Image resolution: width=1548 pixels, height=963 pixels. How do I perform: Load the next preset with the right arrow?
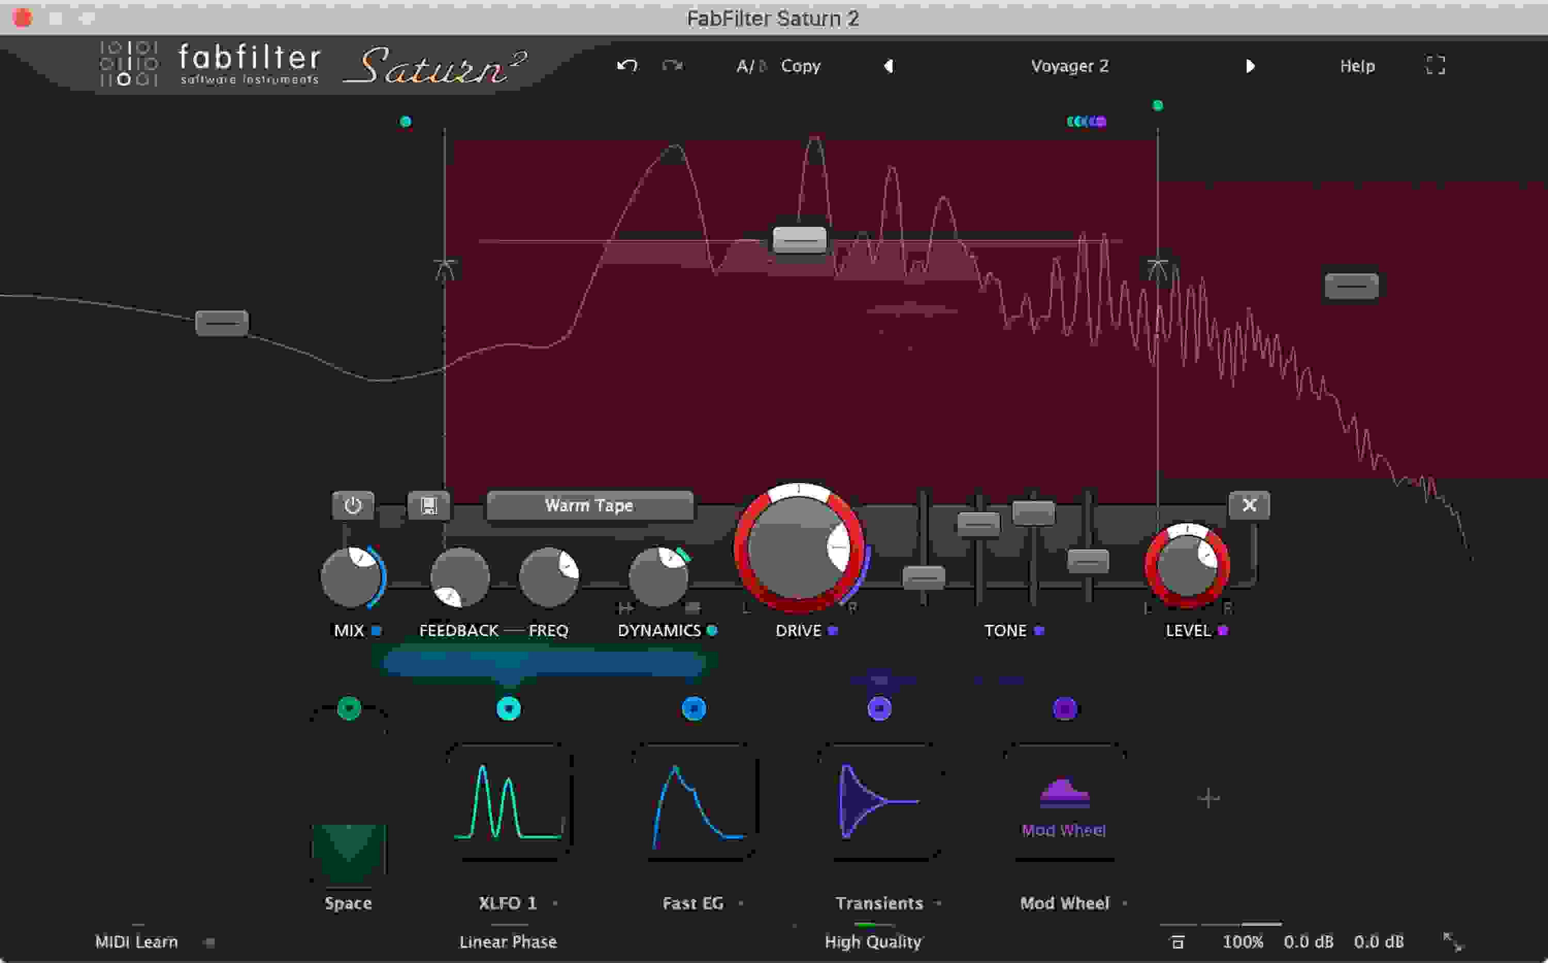(x=1250, y=65)
